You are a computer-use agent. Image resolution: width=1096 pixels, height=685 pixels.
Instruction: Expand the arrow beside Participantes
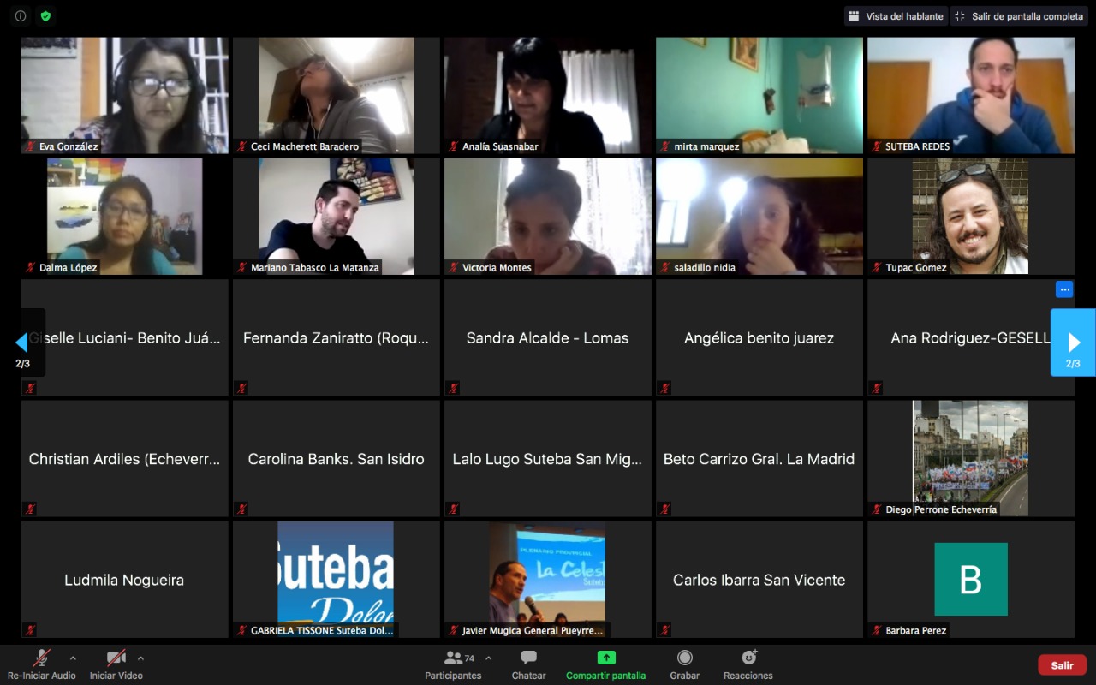tap(488, 658)
